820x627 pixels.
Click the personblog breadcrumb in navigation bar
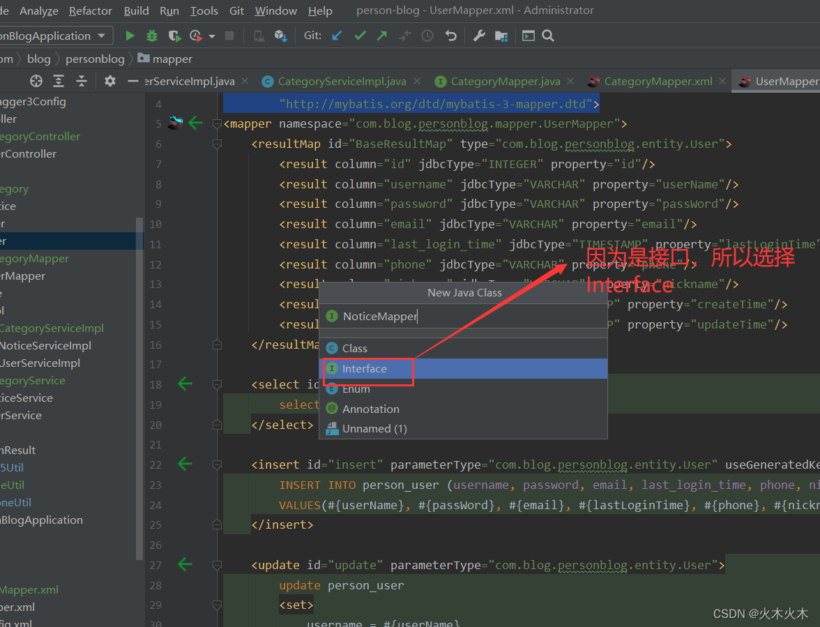[x=95, y=59]
